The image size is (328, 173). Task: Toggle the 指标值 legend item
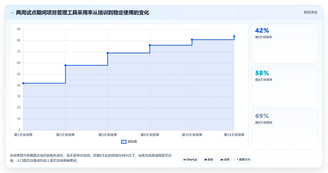click(129, 142)
